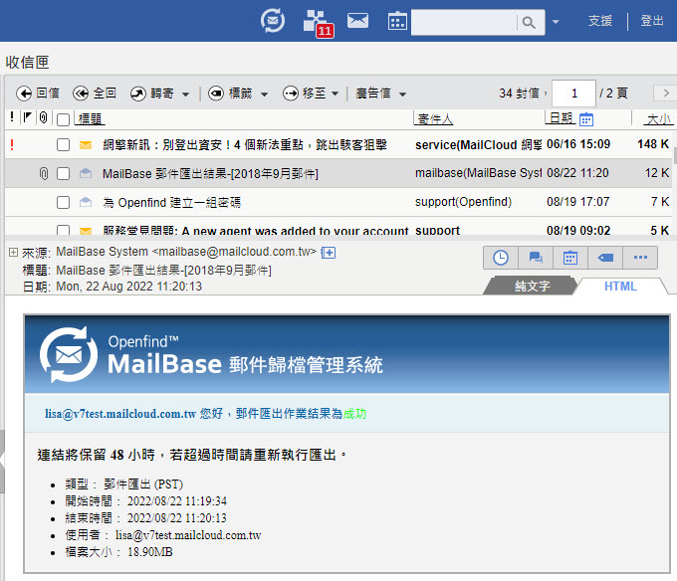Go to next page of mail list
Screen dimensions: 677x581
pyautogui.click(x=665, y=93)
